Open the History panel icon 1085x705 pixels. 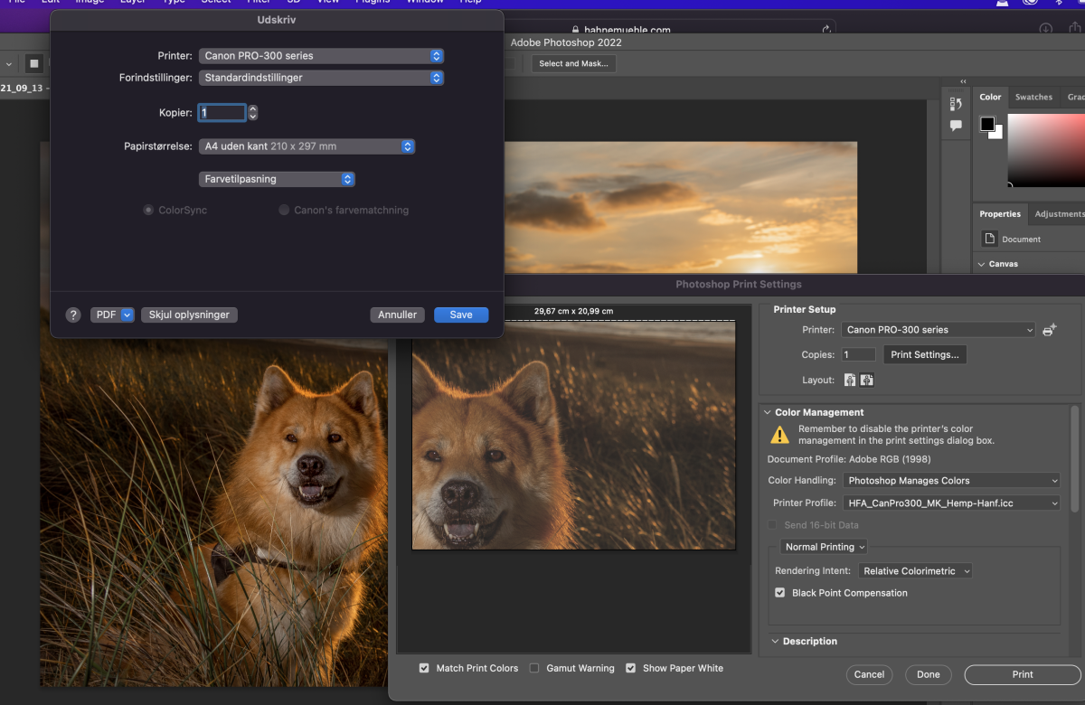point(956,104)
